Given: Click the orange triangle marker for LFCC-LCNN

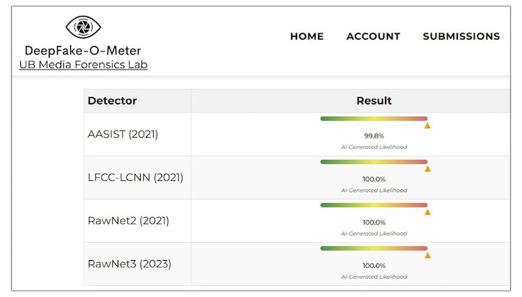Looking at the screenshot, I should [427, 169].
